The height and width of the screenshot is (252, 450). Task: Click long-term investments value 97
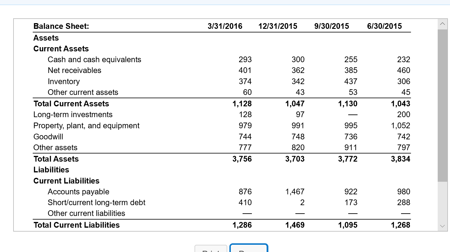click(300, 114)
